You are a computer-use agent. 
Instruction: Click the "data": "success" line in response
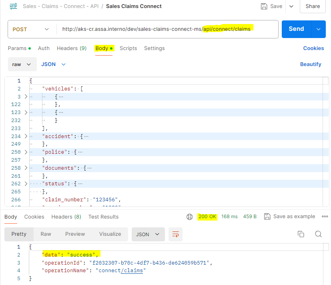click(70, 255)
